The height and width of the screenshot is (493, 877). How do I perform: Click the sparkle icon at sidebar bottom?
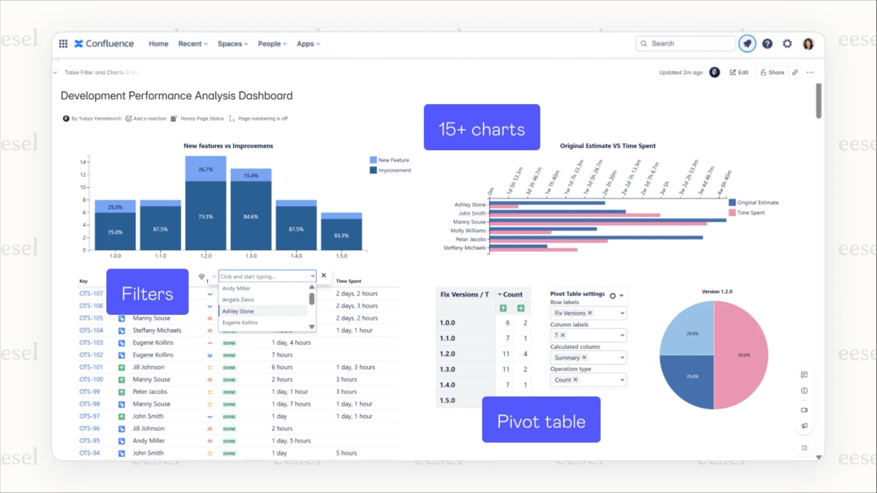[804, 448]
